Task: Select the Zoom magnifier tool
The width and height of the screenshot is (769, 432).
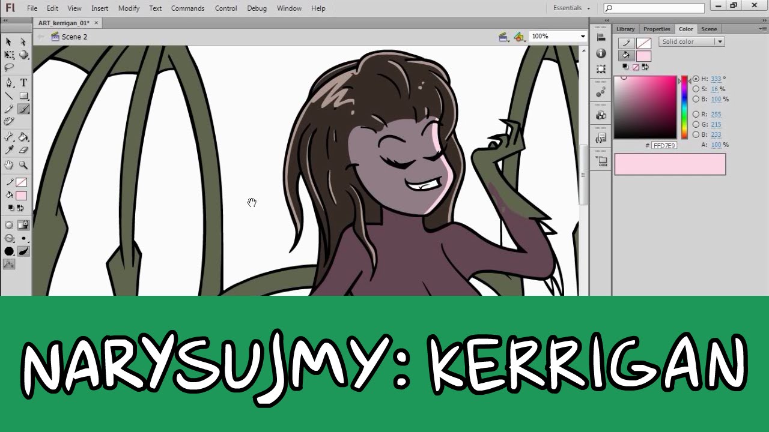Action: (23, 165)
